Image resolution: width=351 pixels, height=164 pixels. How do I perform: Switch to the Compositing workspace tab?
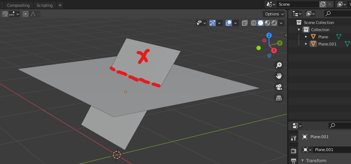point(19,5)
